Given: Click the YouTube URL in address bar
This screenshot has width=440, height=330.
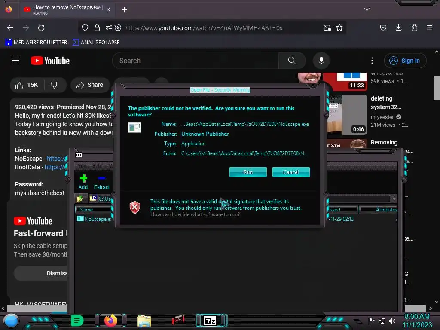Looking at the screenshot, I should coord(204,28).
